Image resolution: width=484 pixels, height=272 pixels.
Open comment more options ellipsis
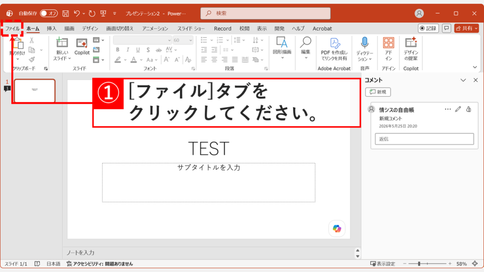(448, 109)
